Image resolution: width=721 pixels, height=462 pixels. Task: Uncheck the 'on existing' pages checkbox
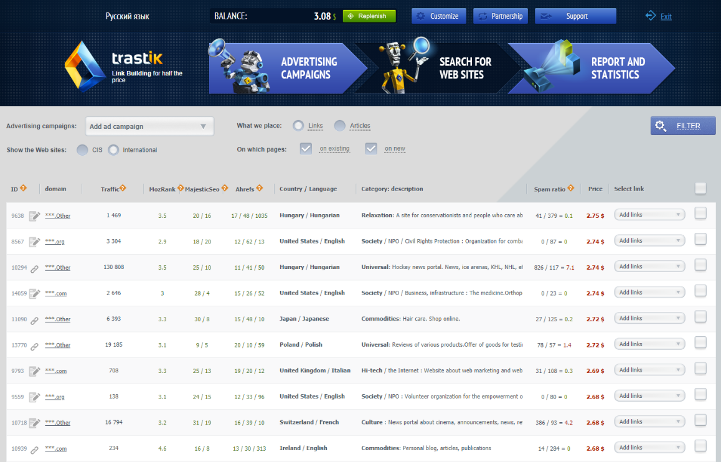(x=306, y=148)
